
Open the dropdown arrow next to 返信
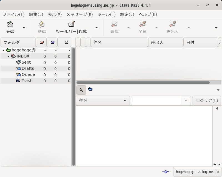click(128, 28)
